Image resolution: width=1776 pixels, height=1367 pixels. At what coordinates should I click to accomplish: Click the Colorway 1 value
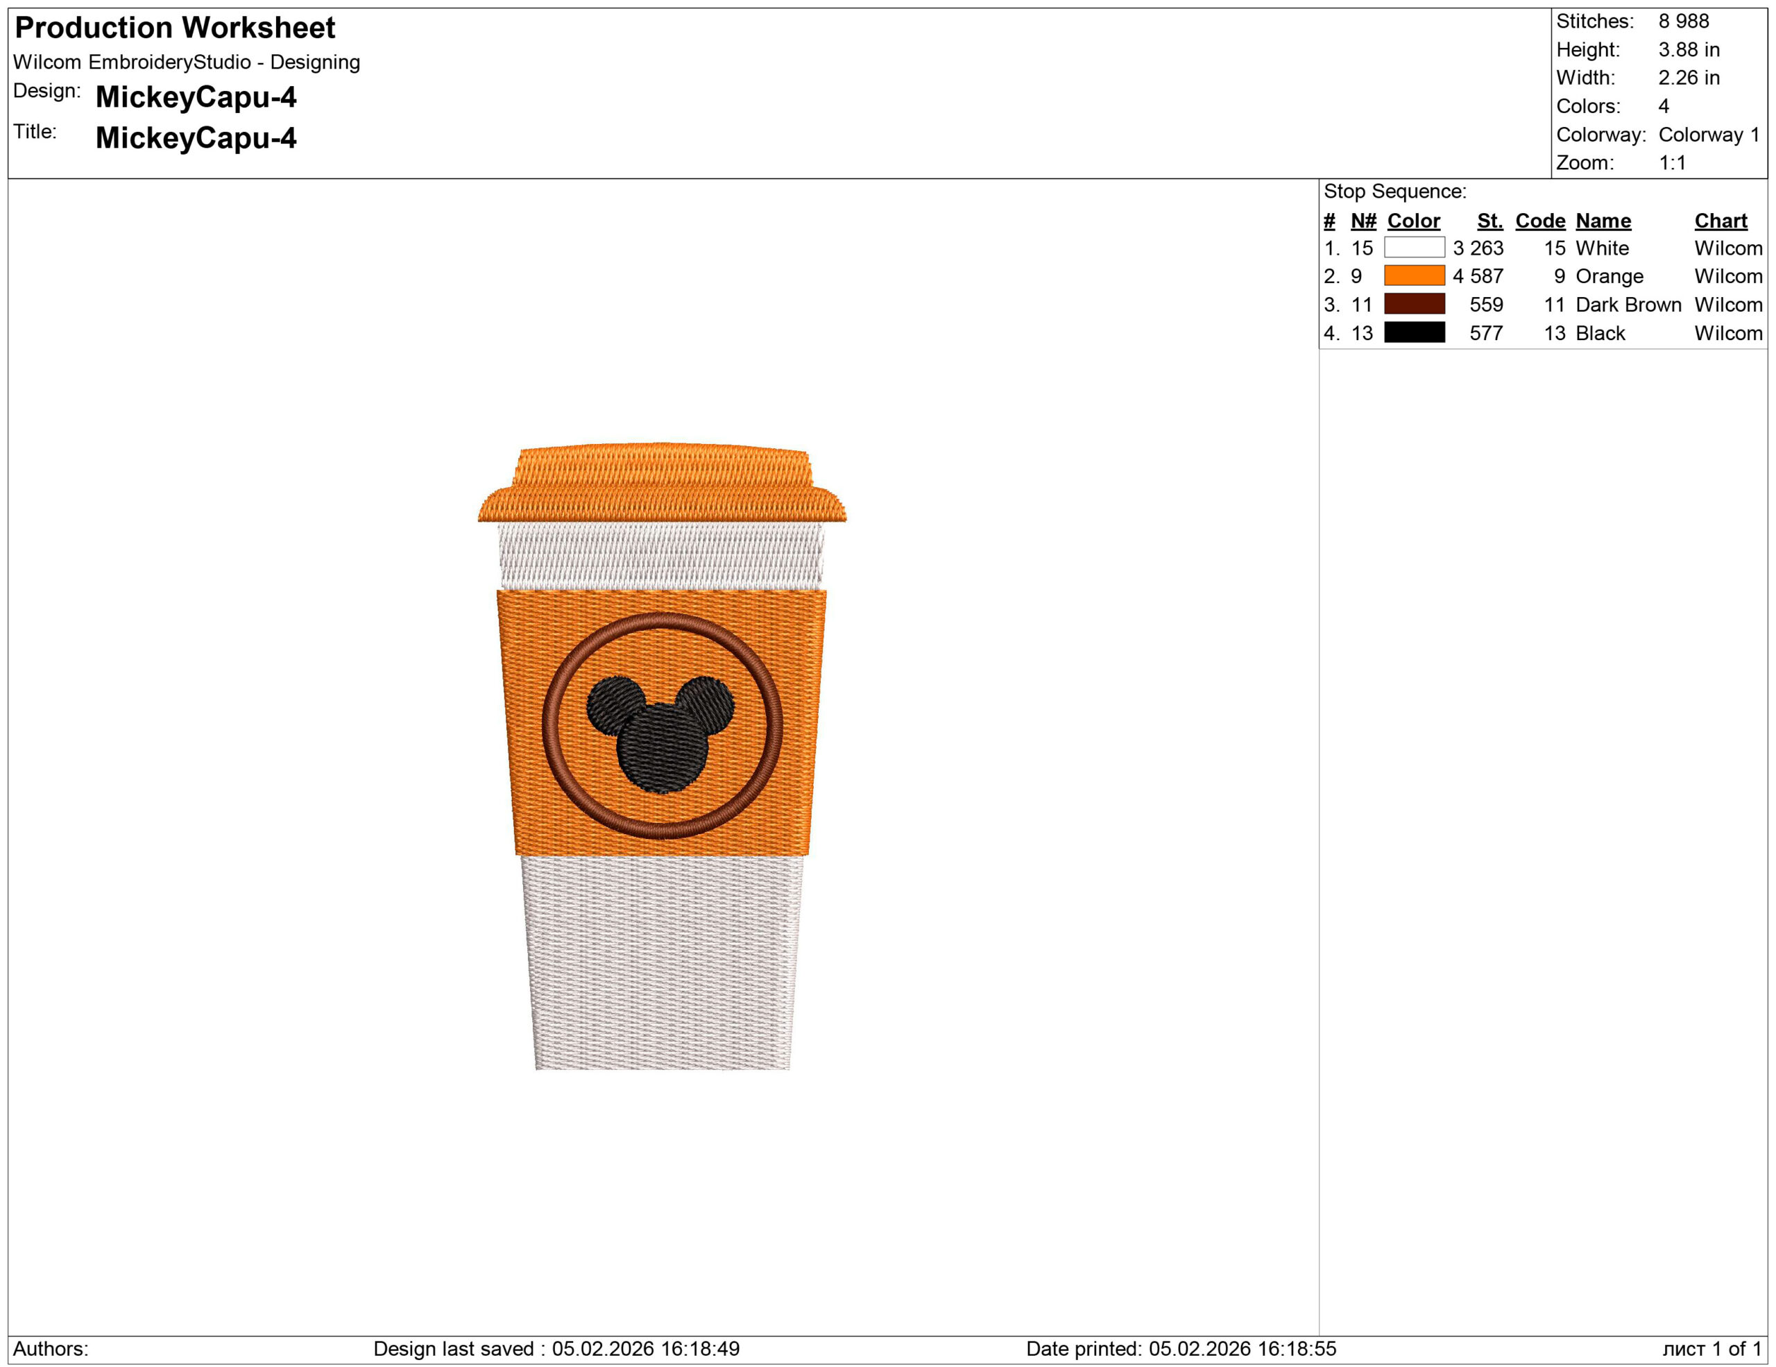click(x=1709, y=134)
